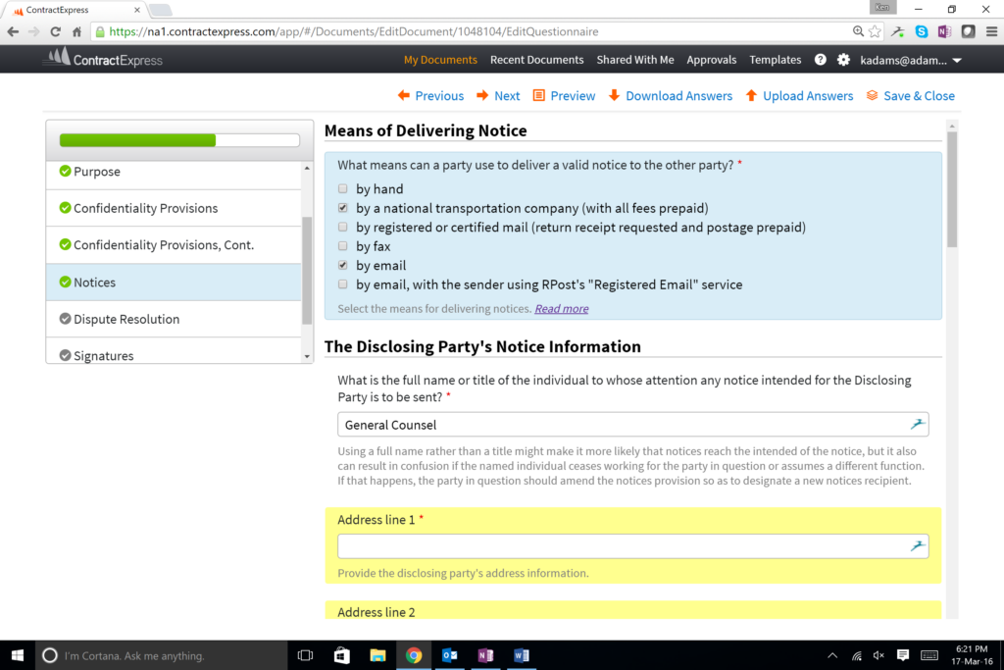Enable the 'by hand' delivery checkbox

[x=342, y=189]
